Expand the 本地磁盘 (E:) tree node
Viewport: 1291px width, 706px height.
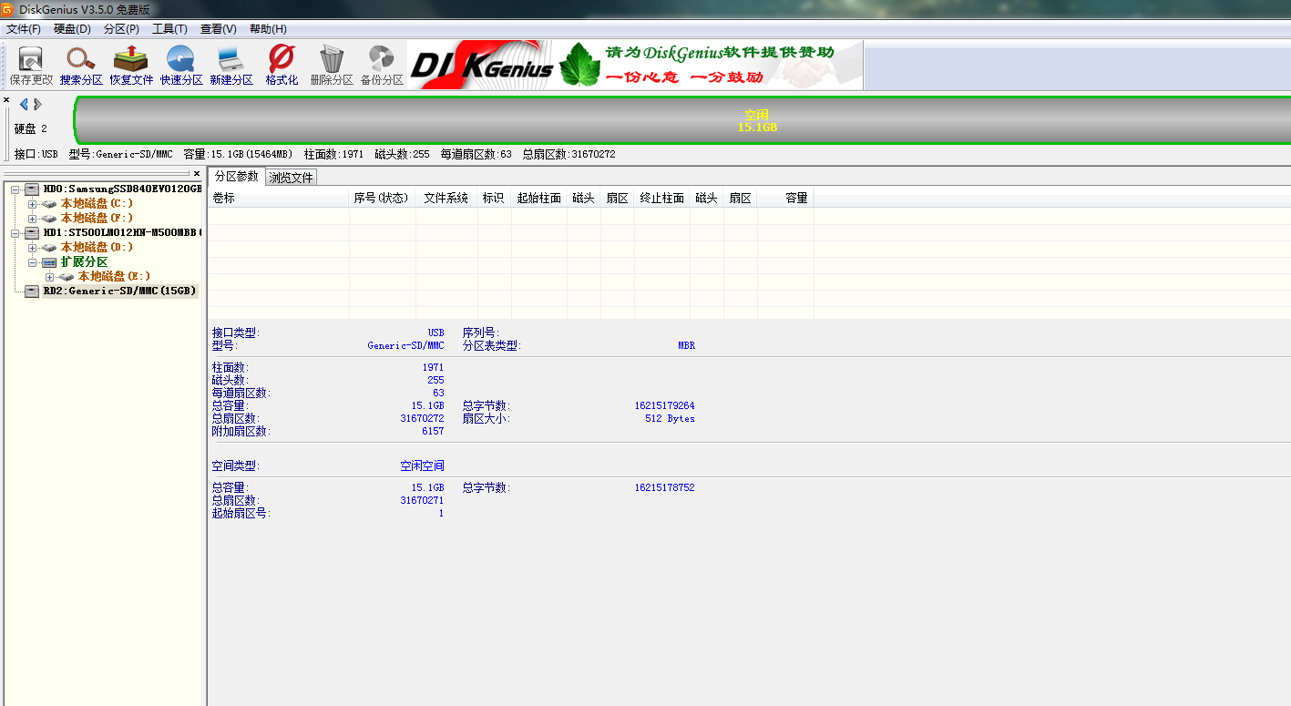coord(50,277)
